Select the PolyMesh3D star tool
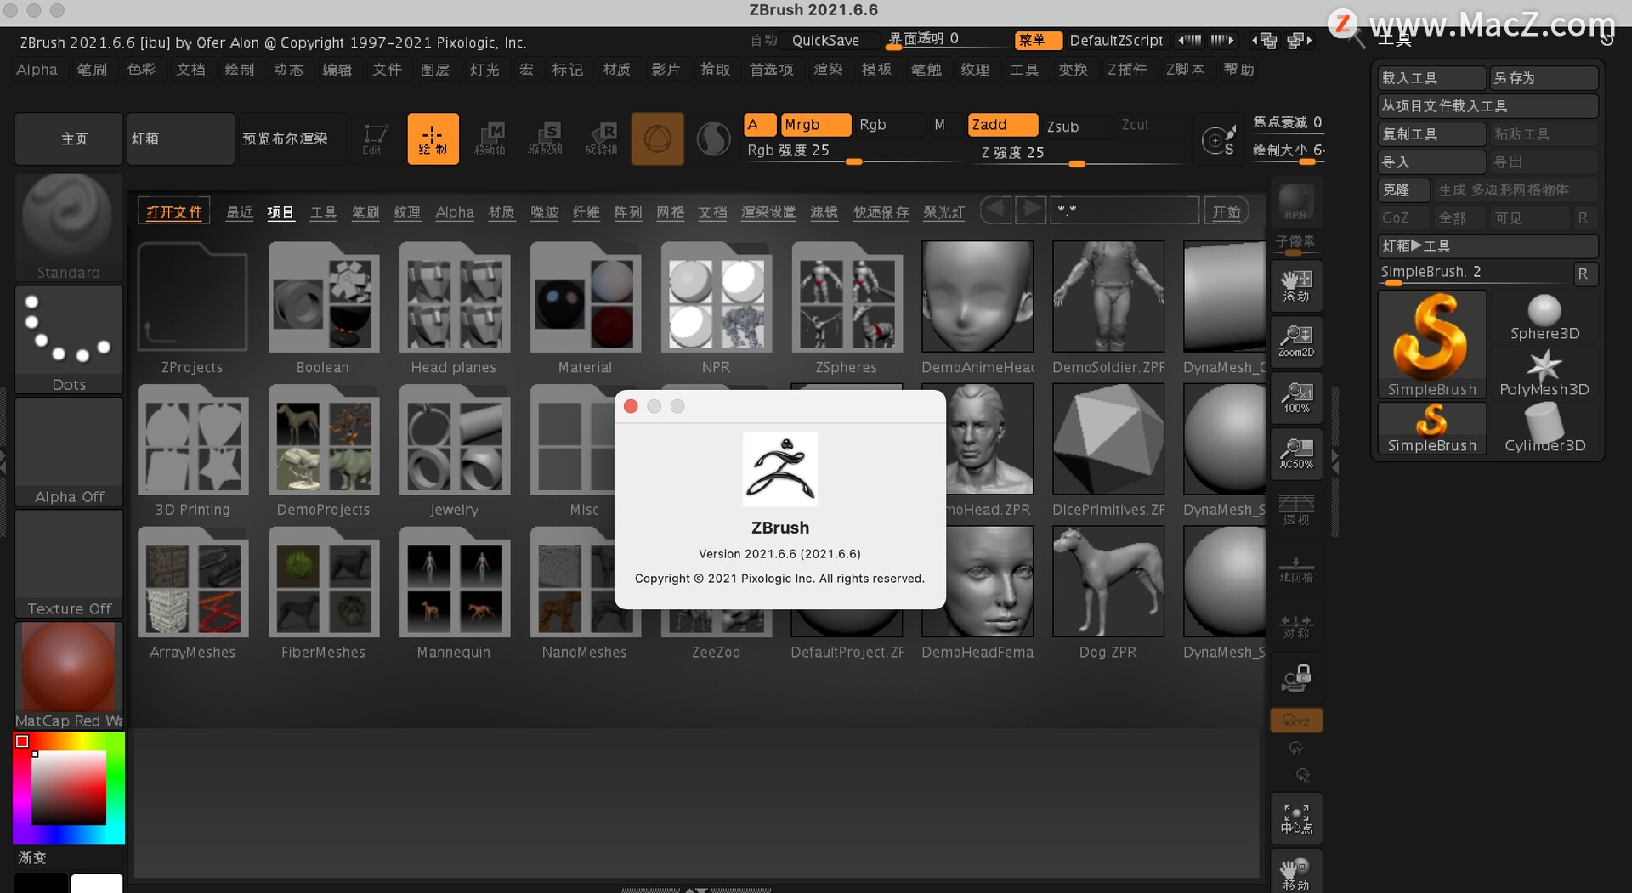 coord(1544,373)
